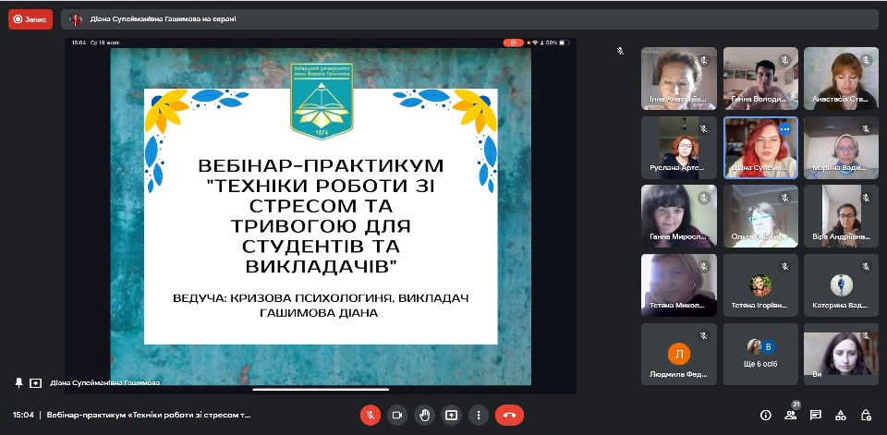Click the shared presentation slide

click(321, 215)
